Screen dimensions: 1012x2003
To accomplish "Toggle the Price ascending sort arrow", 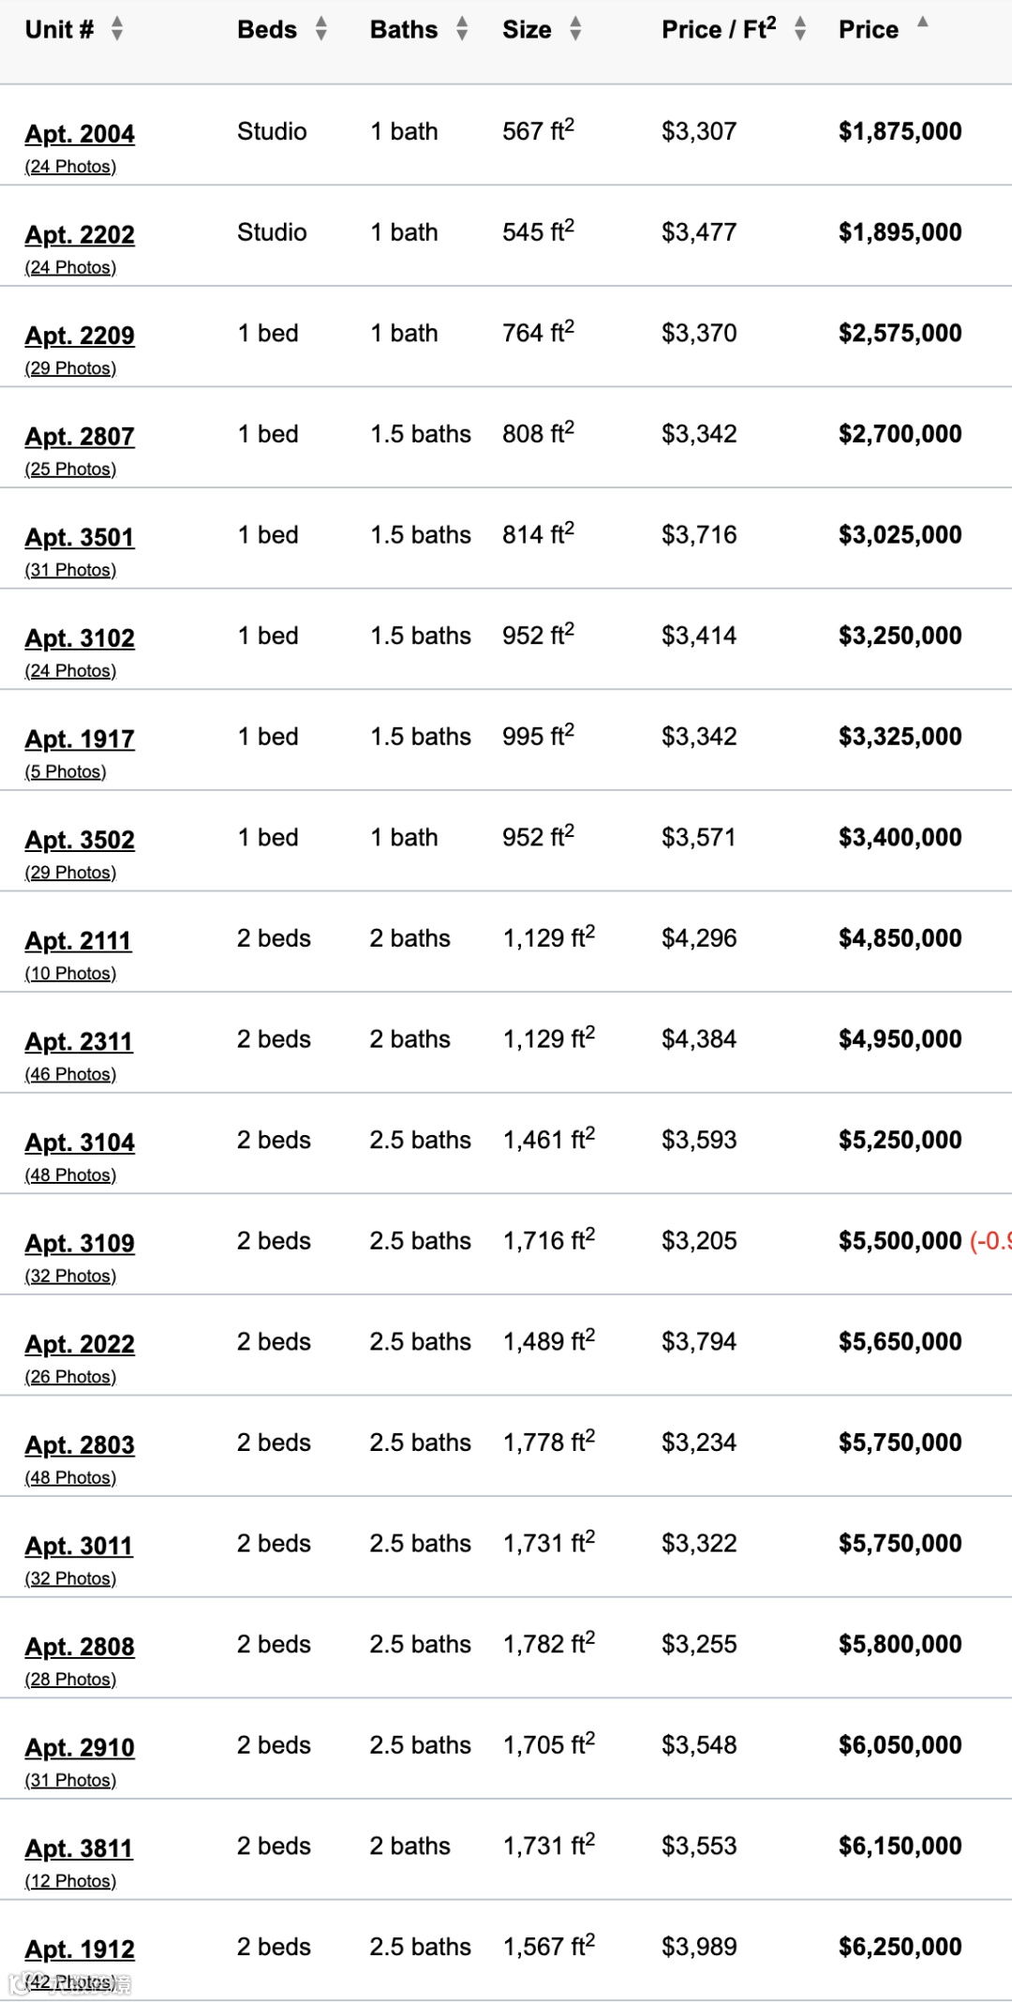I will coord(922,22).
